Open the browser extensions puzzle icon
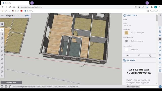This screenshot has width=162, height=91. [x=152, y=7]
